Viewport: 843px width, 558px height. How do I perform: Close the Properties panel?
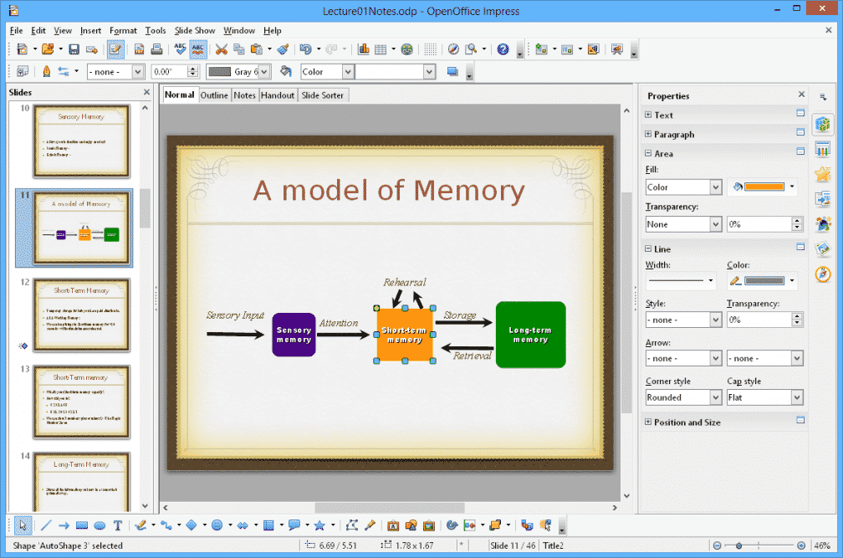pos(800,95)
